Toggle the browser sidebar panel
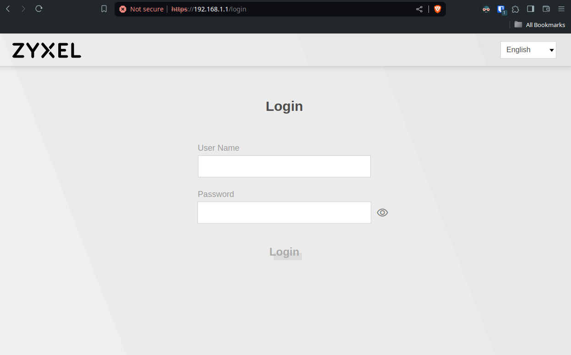The width and height of the screenshot is (571, 355). pyautogui.click(x=531, y=9)
